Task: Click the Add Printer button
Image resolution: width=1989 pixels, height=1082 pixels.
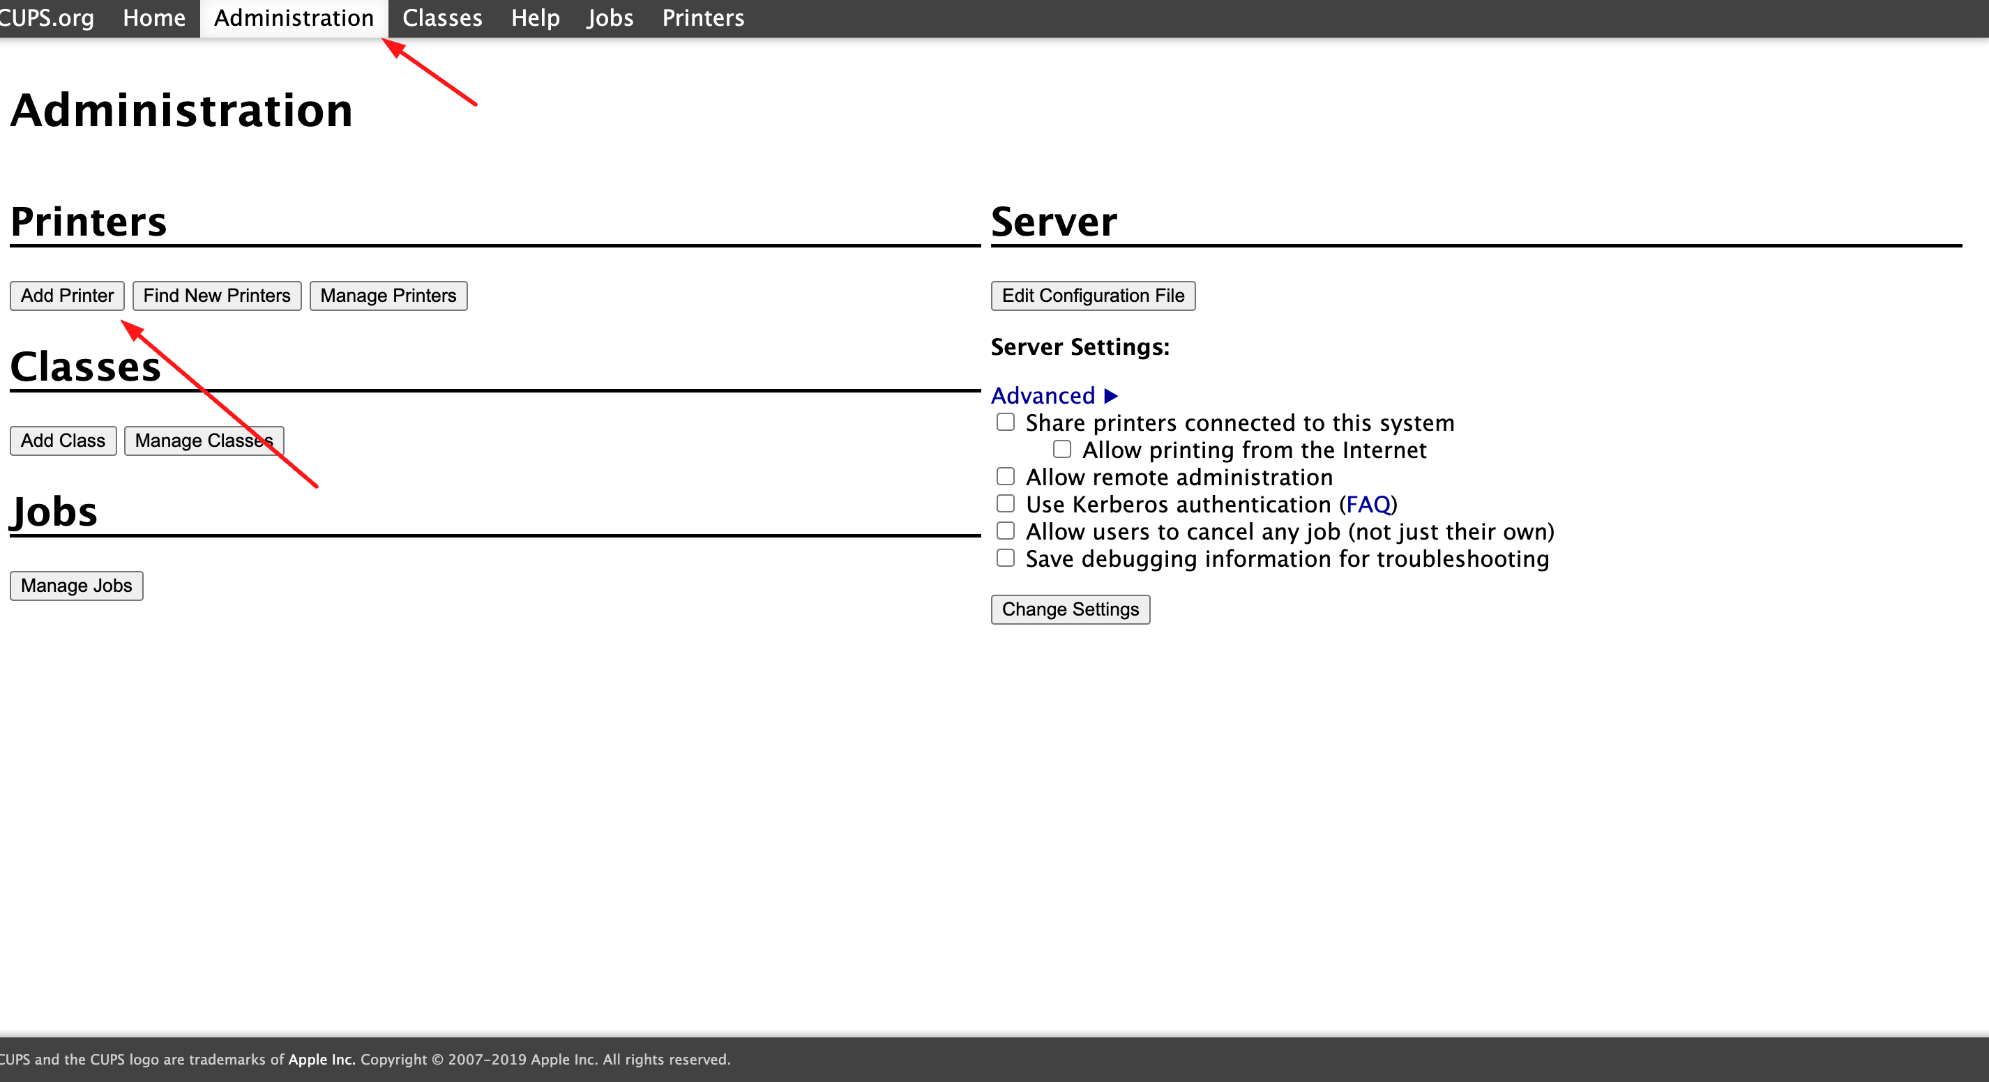Action: pos(66,296)
